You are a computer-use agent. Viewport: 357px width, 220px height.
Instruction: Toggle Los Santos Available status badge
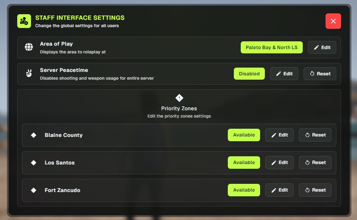[244, 162]
